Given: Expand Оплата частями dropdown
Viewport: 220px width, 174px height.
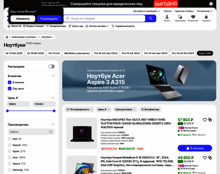Looking at the screenshot, I should coord(97,26).
